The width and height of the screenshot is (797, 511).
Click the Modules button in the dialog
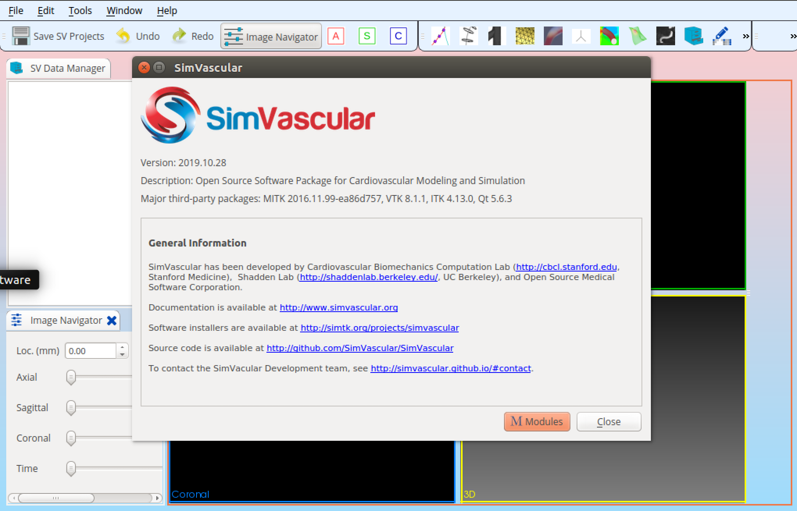tap(537, 422)
